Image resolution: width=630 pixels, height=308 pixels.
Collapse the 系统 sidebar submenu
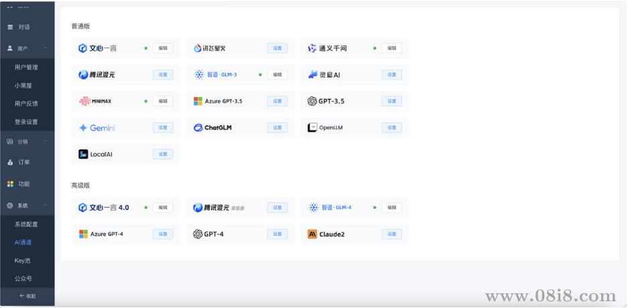coord(45,206)
